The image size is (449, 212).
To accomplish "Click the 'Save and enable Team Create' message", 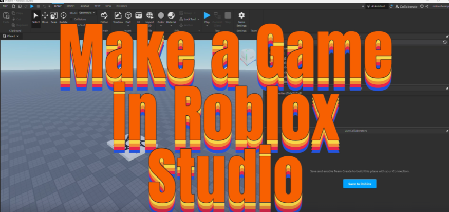I will pos(360,171).
